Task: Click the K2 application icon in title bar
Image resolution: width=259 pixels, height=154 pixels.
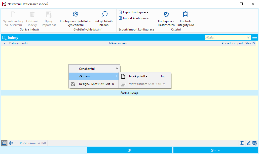Action: point(4,4)
